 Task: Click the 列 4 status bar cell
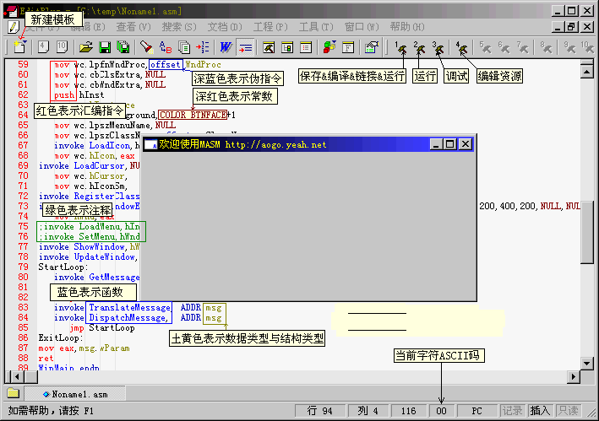pyautogui.click(x=368, y=411)
